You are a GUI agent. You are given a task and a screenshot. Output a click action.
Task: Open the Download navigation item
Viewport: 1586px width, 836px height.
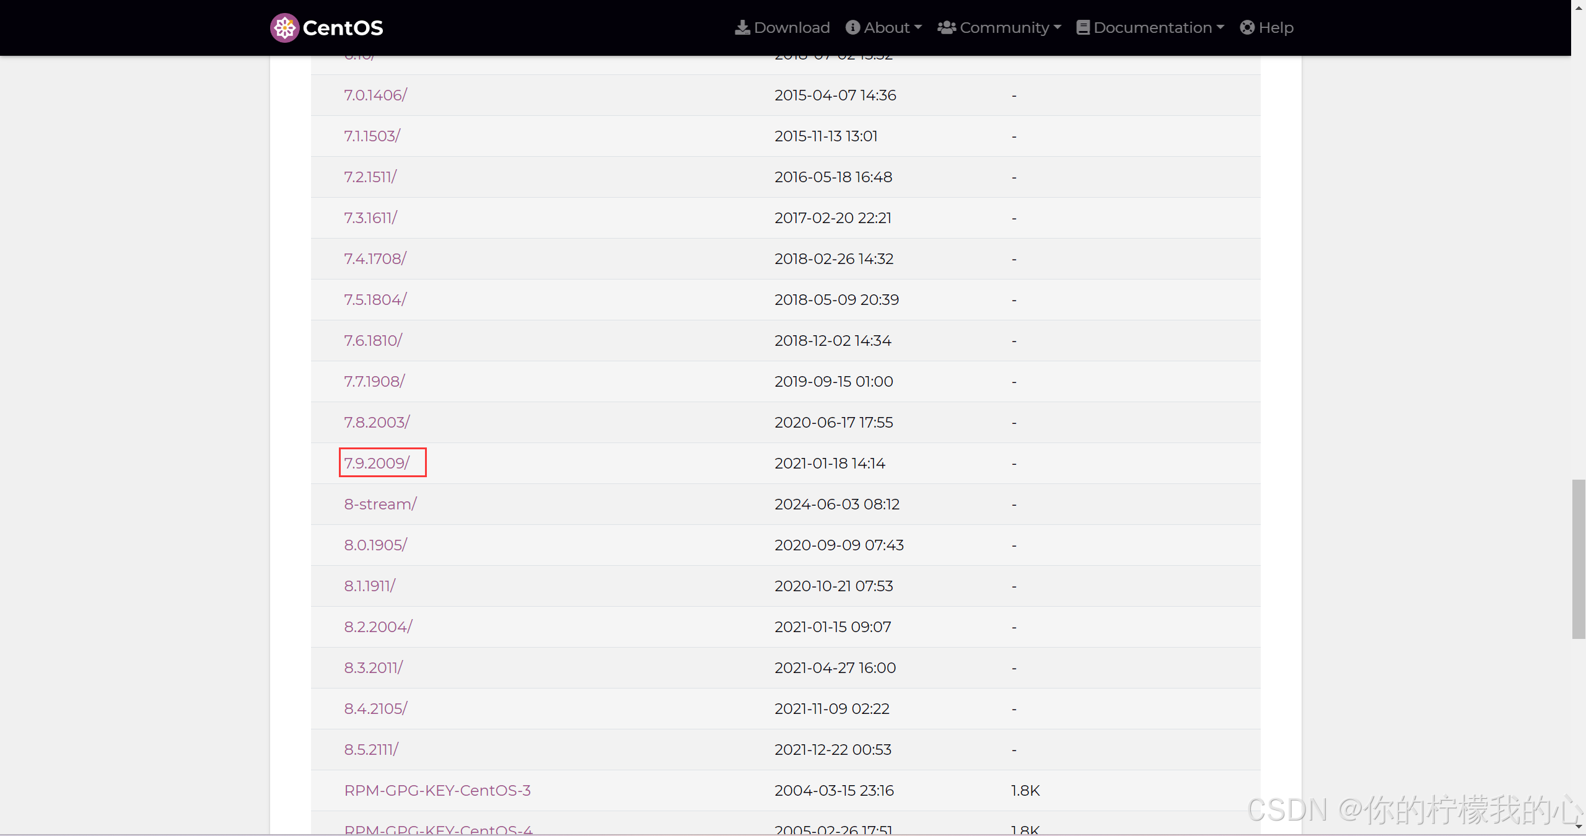point(791,28)
